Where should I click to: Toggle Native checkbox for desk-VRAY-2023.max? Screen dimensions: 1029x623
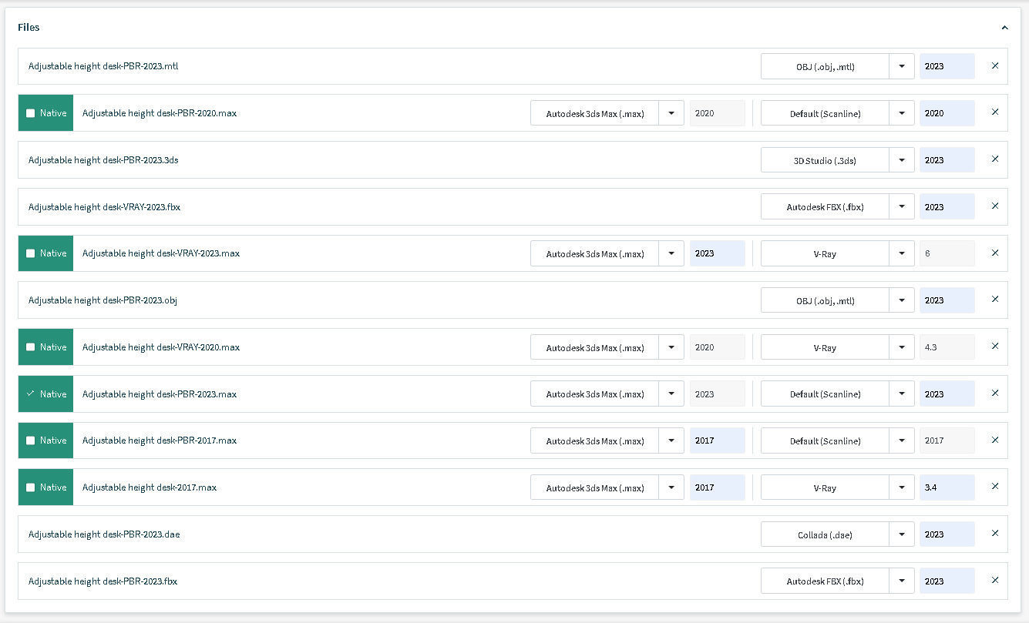point(31,253)
